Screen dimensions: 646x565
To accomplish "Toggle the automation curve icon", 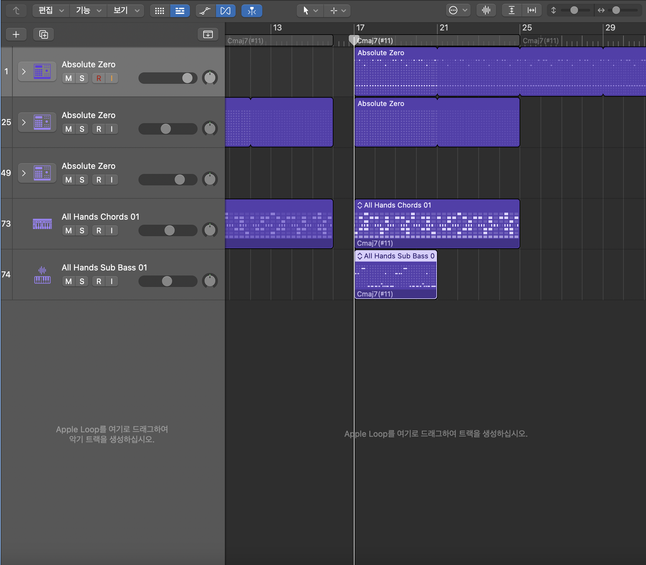I will click(x=205, y=11).
